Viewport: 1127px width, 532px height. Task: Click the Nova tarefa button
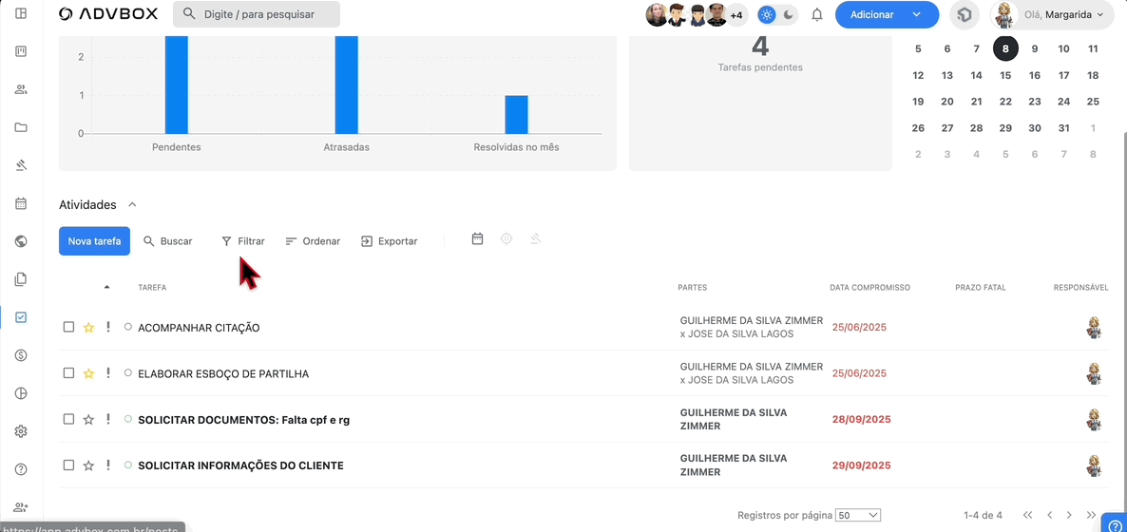pos(94,241)
